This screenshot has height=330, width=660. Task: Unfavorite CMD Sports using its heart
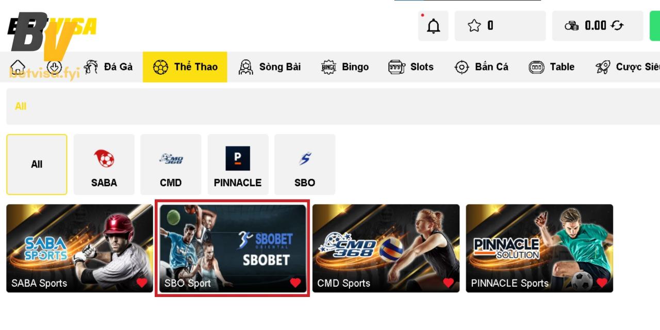pos(448,283)
